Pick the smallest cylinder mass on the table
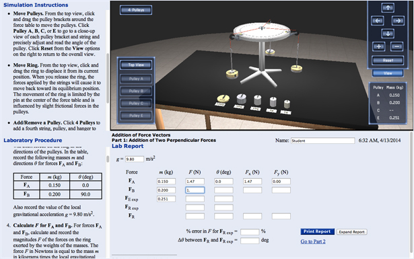Image resolution: width=414 pixels, height=259 pixels. click(287, 104)
